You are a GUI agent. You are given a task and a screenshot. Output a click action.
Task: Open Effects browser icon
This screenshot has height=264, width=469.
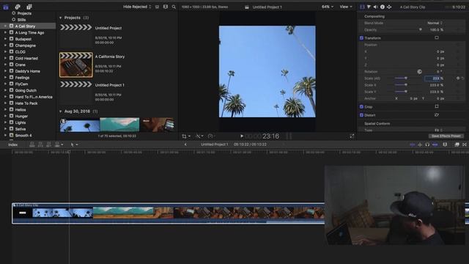pyautogui.click(x=457, y=144)
